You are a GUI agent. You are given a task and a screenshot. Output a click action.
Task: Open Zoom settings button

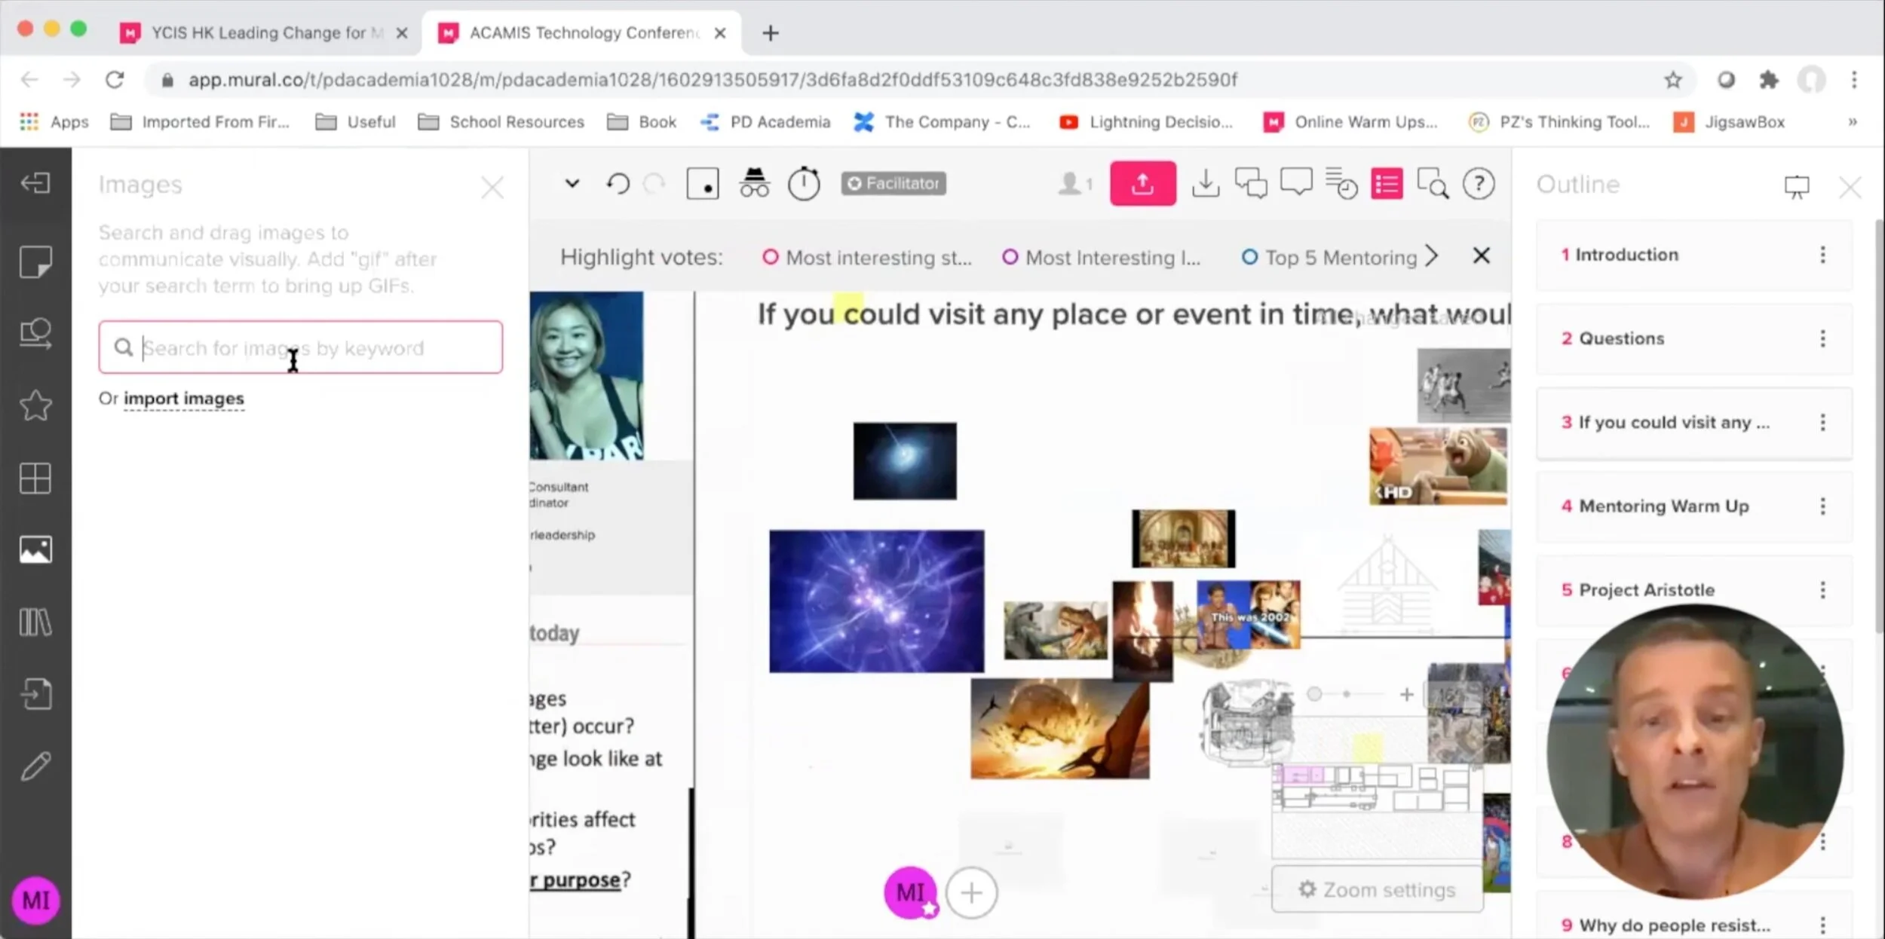(x=1377, y=890)
